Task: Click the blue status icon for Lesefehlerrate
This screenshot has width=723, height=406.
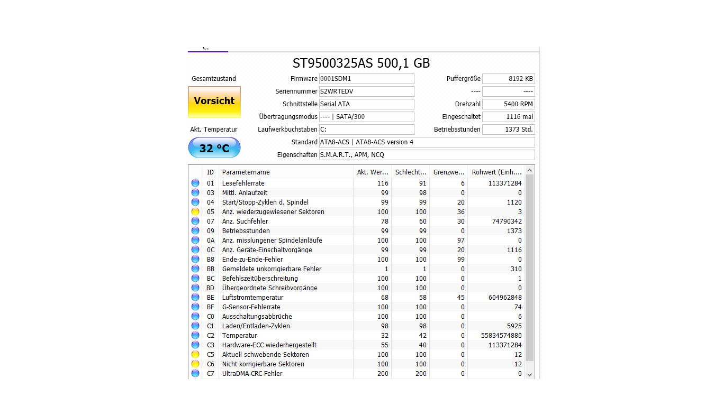Action: click(x=195, y=183)
